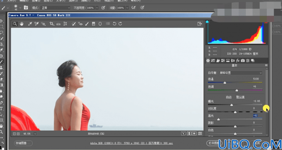282x150 pixels.
Task: Select the Hand tool in Camera Raw toolbar
Action: 22,24
